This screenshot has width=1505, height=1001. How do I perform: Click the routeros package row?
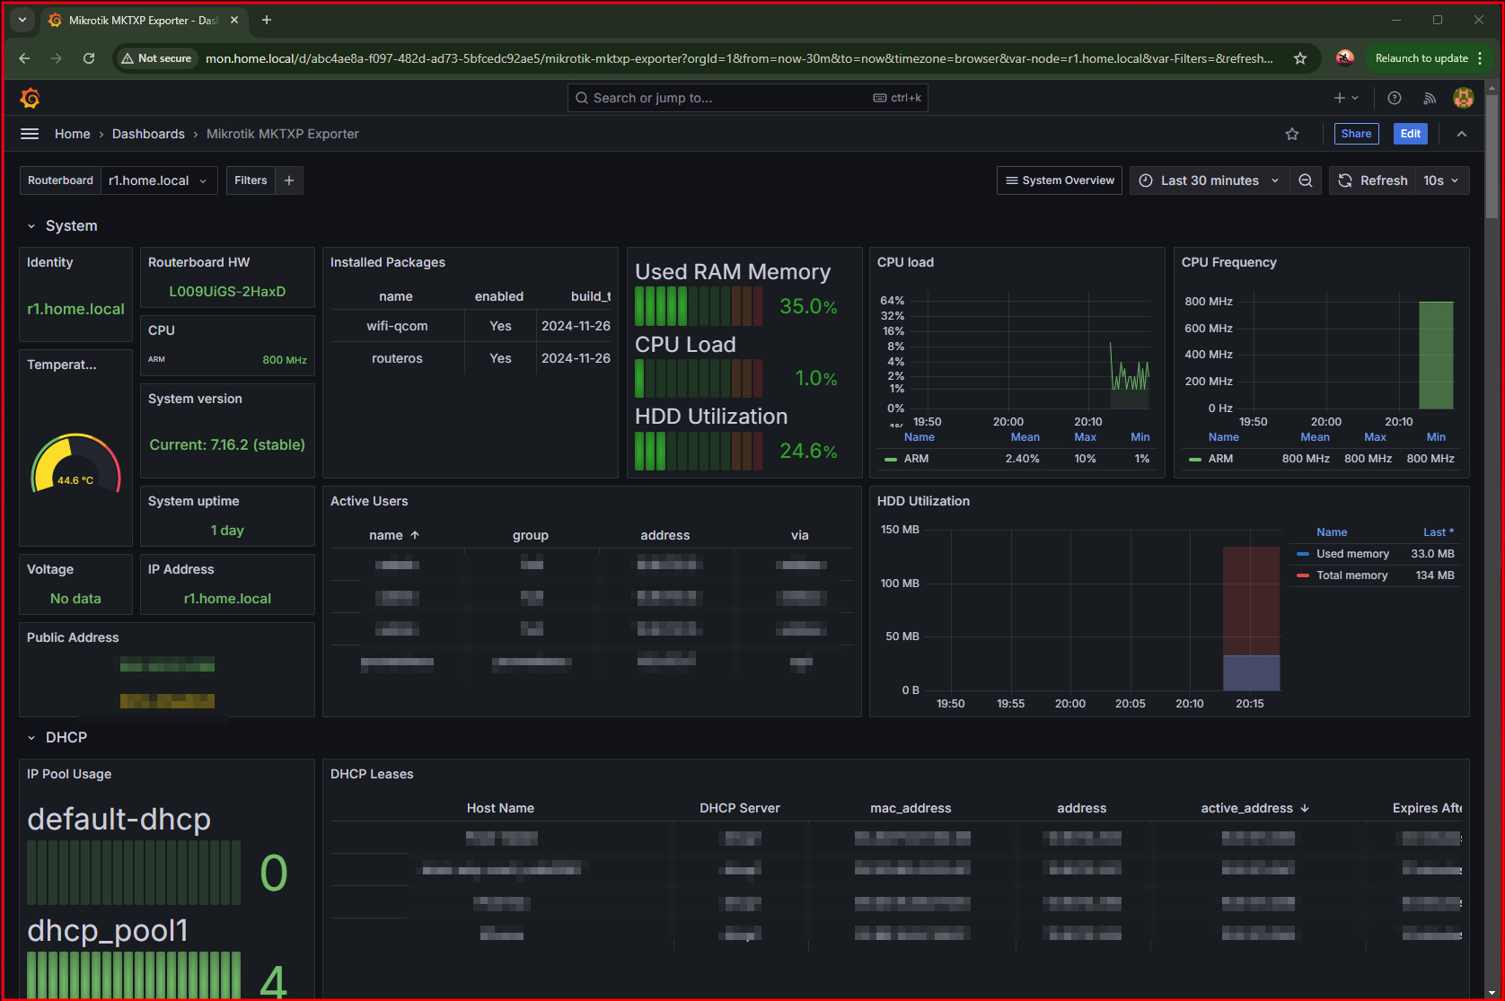[471, 358]
